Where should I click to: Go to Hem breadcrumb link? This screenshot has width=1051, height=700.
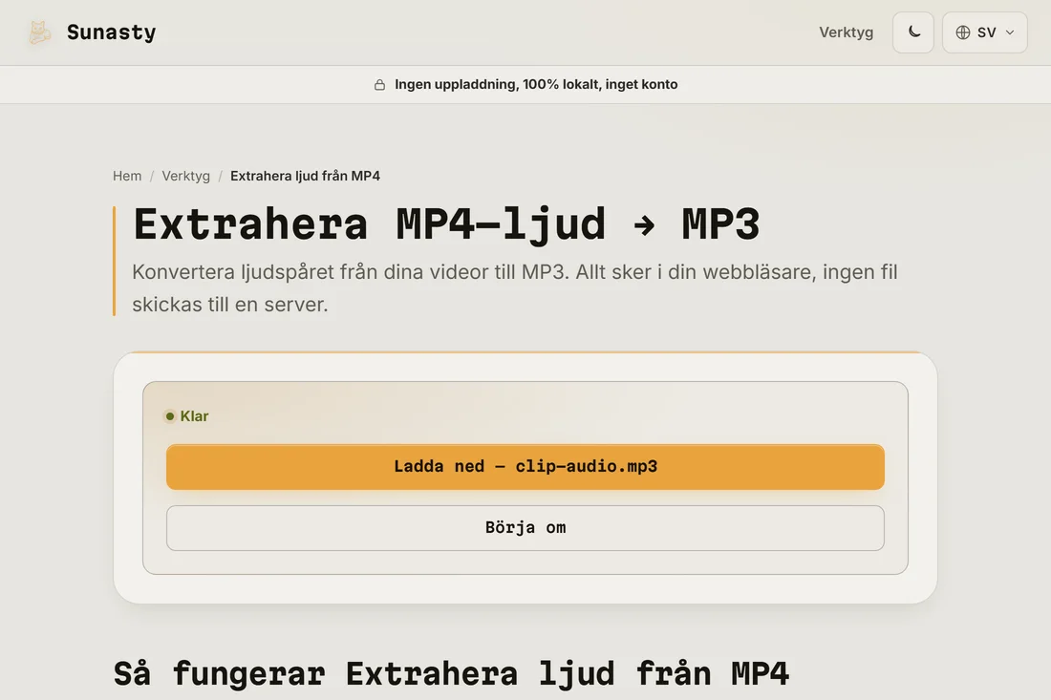coord(127,176)
